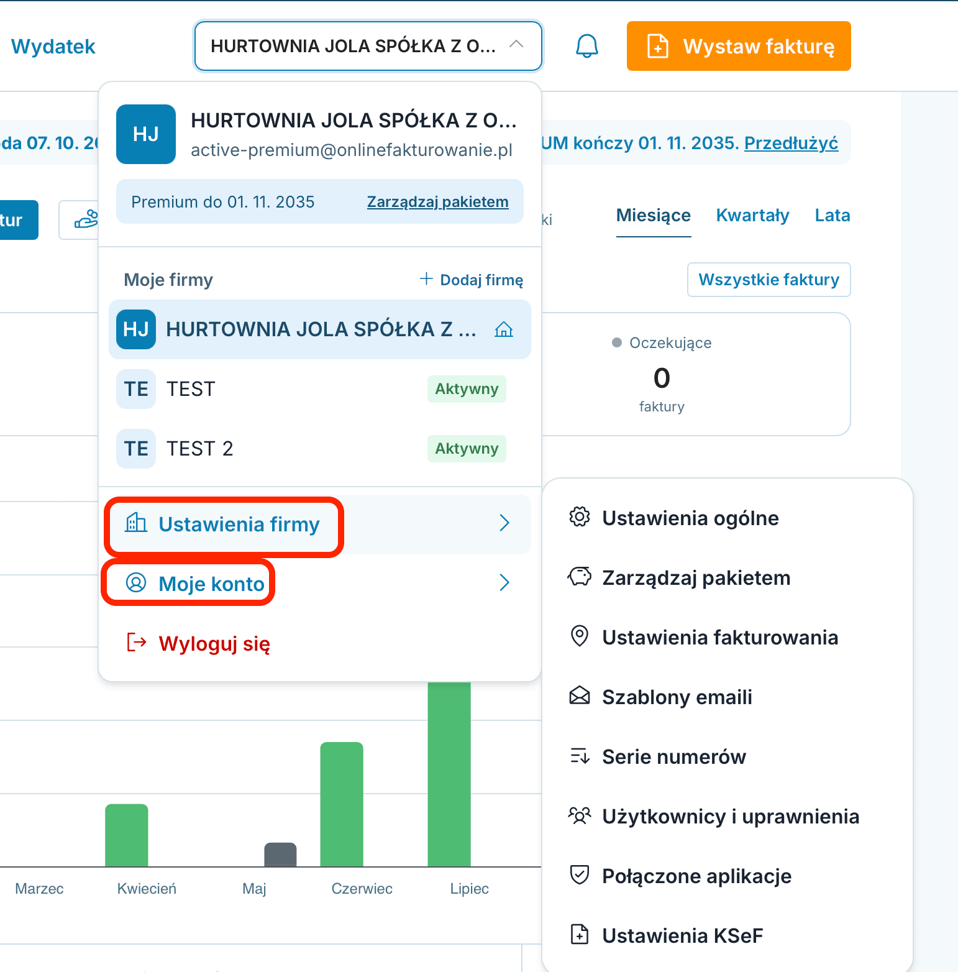Click the gear icon for Ustawienia ogólne
Viewport: 958px width, 972px height.
[580, 517]
